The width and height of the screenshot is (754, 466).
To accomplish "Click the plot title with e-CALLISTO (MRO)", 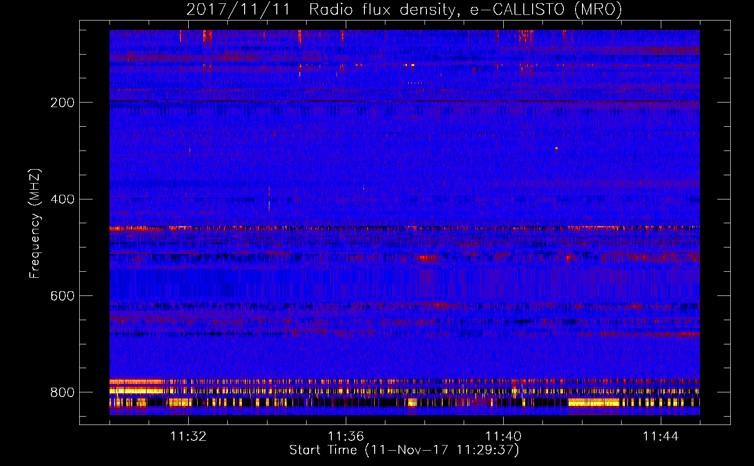I will pyautogui.click(x=404, y=9).
